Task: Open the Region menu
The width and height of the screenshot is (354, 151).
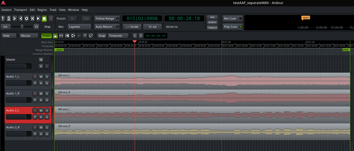Action: pos(42,10)
